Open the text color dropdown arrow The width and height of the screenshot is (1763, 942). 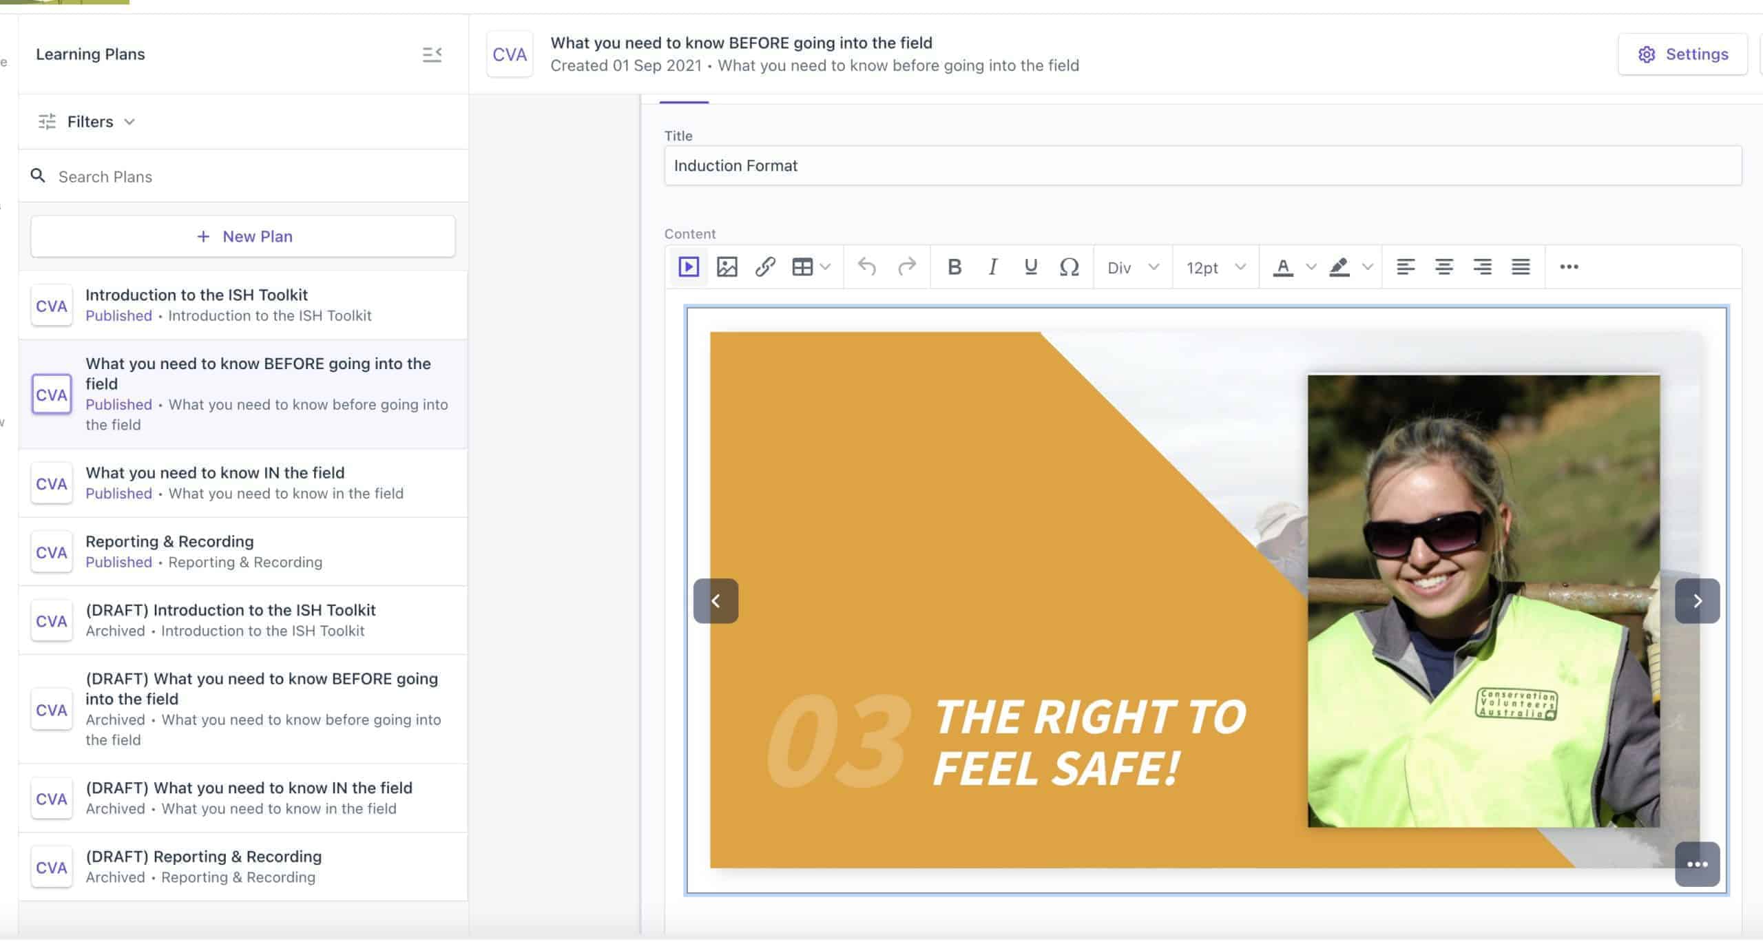click(x=1311, y=267)
